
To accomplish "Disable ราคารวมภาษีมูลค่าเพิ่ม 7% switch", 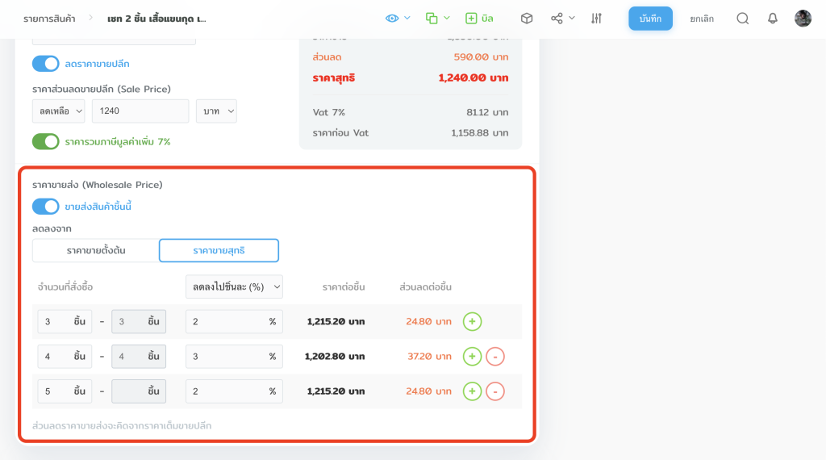I will pyautogui.click(x=46, y=141).
